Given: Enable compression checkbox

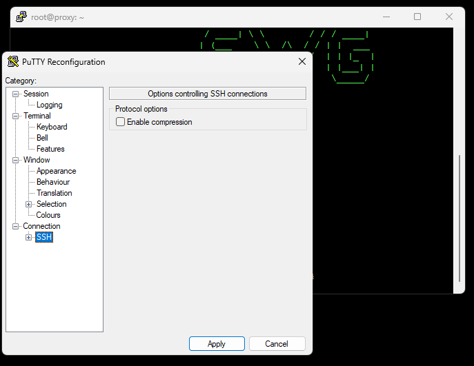Looking at the screenshot, I should (x=120, y=122).
